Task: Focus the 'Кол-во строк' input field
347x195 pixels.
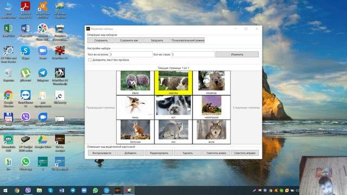Action: point(193,54)
